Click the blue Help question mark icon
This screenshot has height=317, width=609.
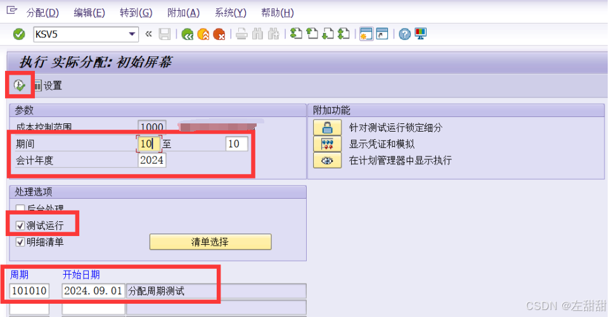pyautogui.click(x=404, y=34)
